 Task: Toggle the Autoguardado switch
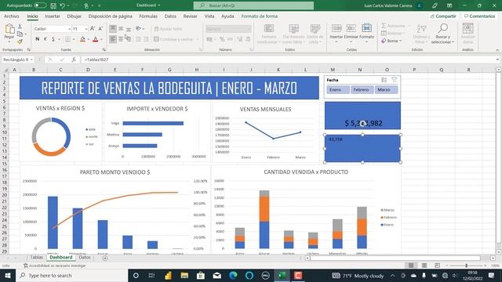[x=40, y=5]
